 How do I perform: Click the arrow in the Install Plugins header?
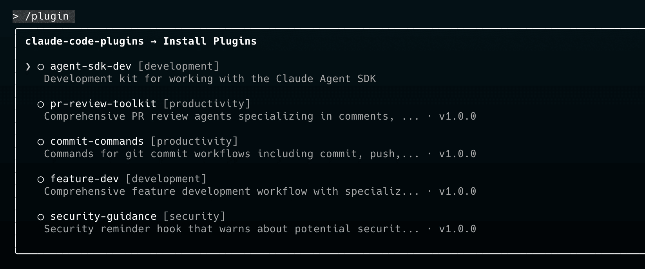coord(153,41)
